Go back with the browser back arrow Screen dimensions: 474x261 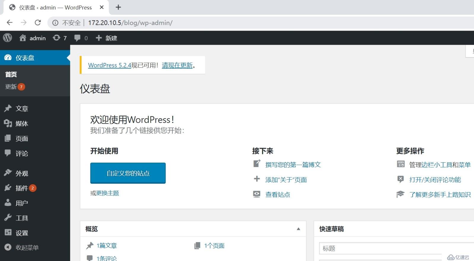coord(10,23)
